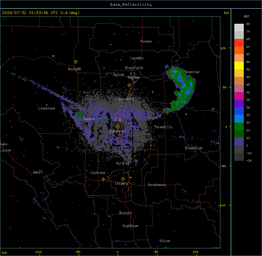Click the Vulcan label
This screenshot has width=262, height=256.
coord(165,241)
